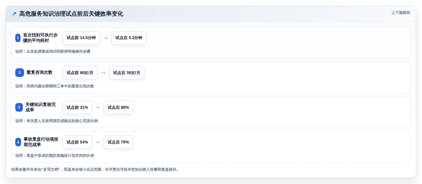Click the 重复咨询次数 label
422x184 pixels.
40,73
